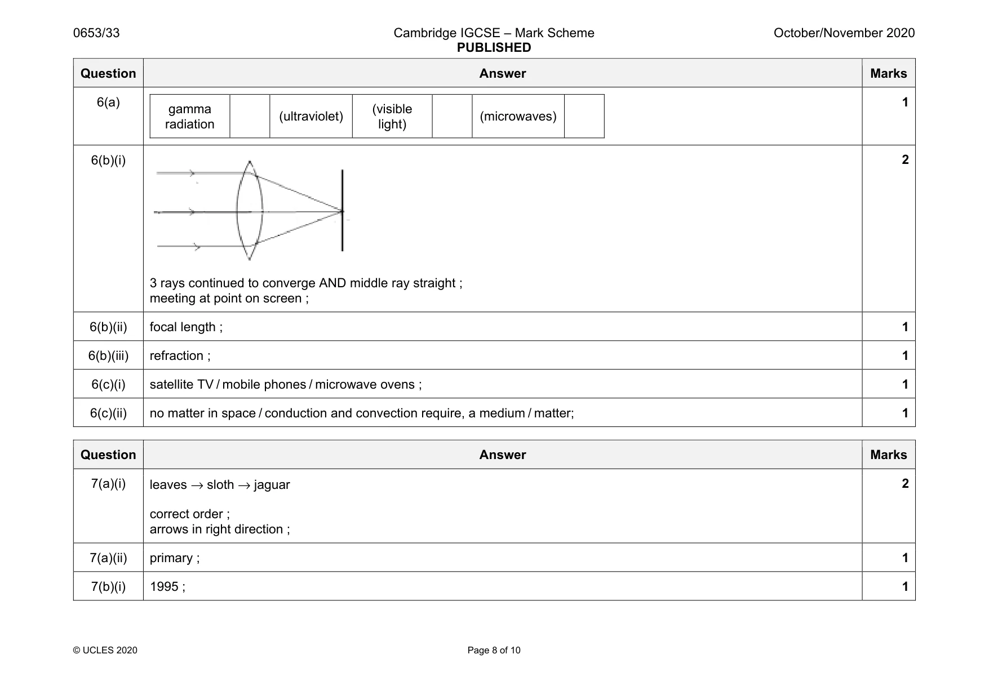989x699 pixels.
Task: Click the first table's 'Answer' column header
Action: (x=502, y=73)
